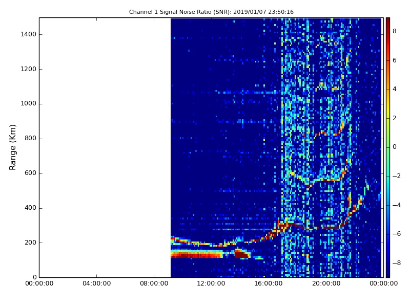Click the colorbar label 8
This screenshot has width=410, height=307.
(x=395, y=31)
